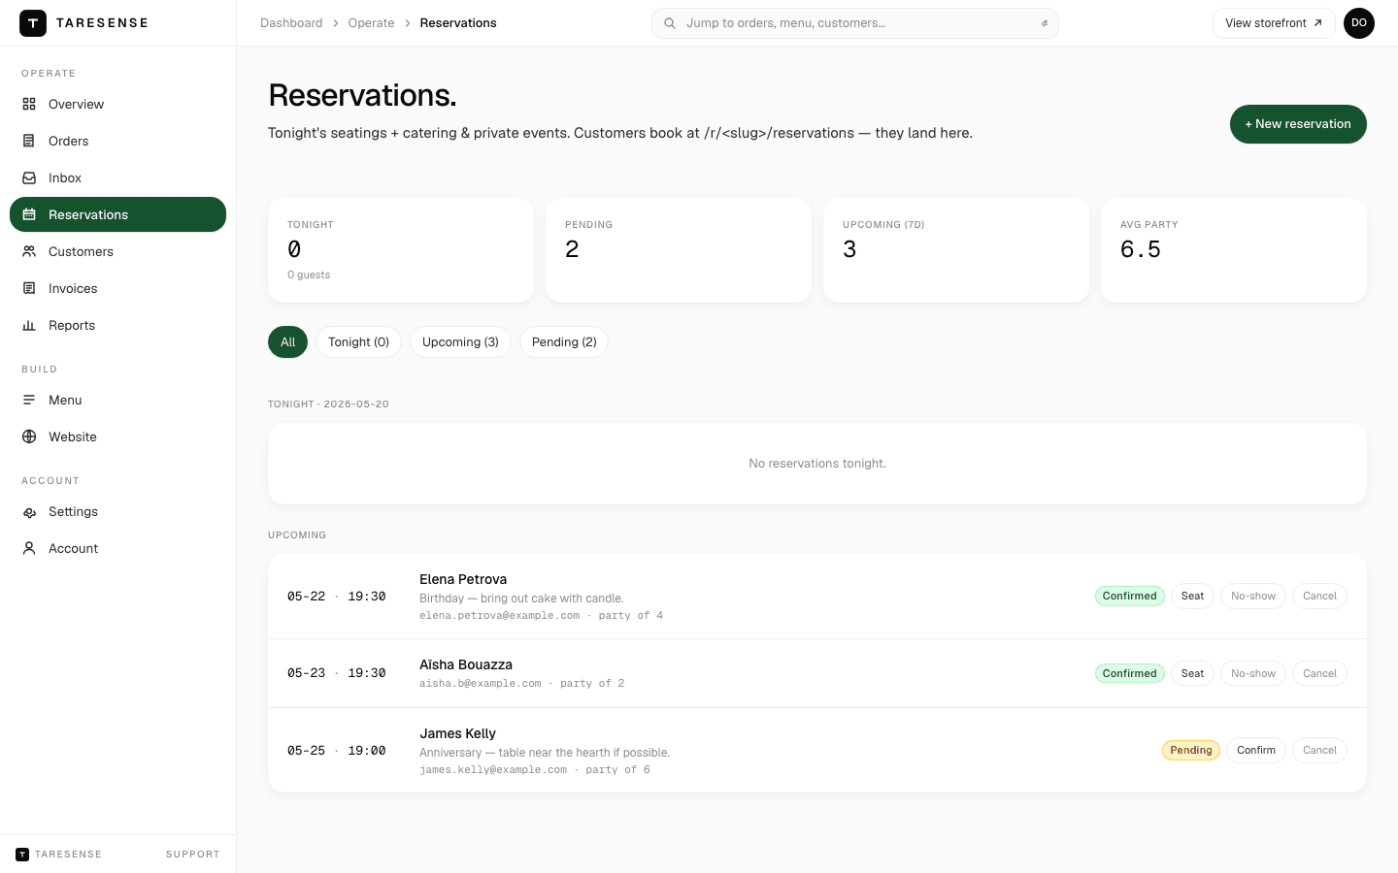Viewport: 1398px width, 873px height.
Task: Click James Kelly's Pending status badge
Action: [x=1191, y=750]
